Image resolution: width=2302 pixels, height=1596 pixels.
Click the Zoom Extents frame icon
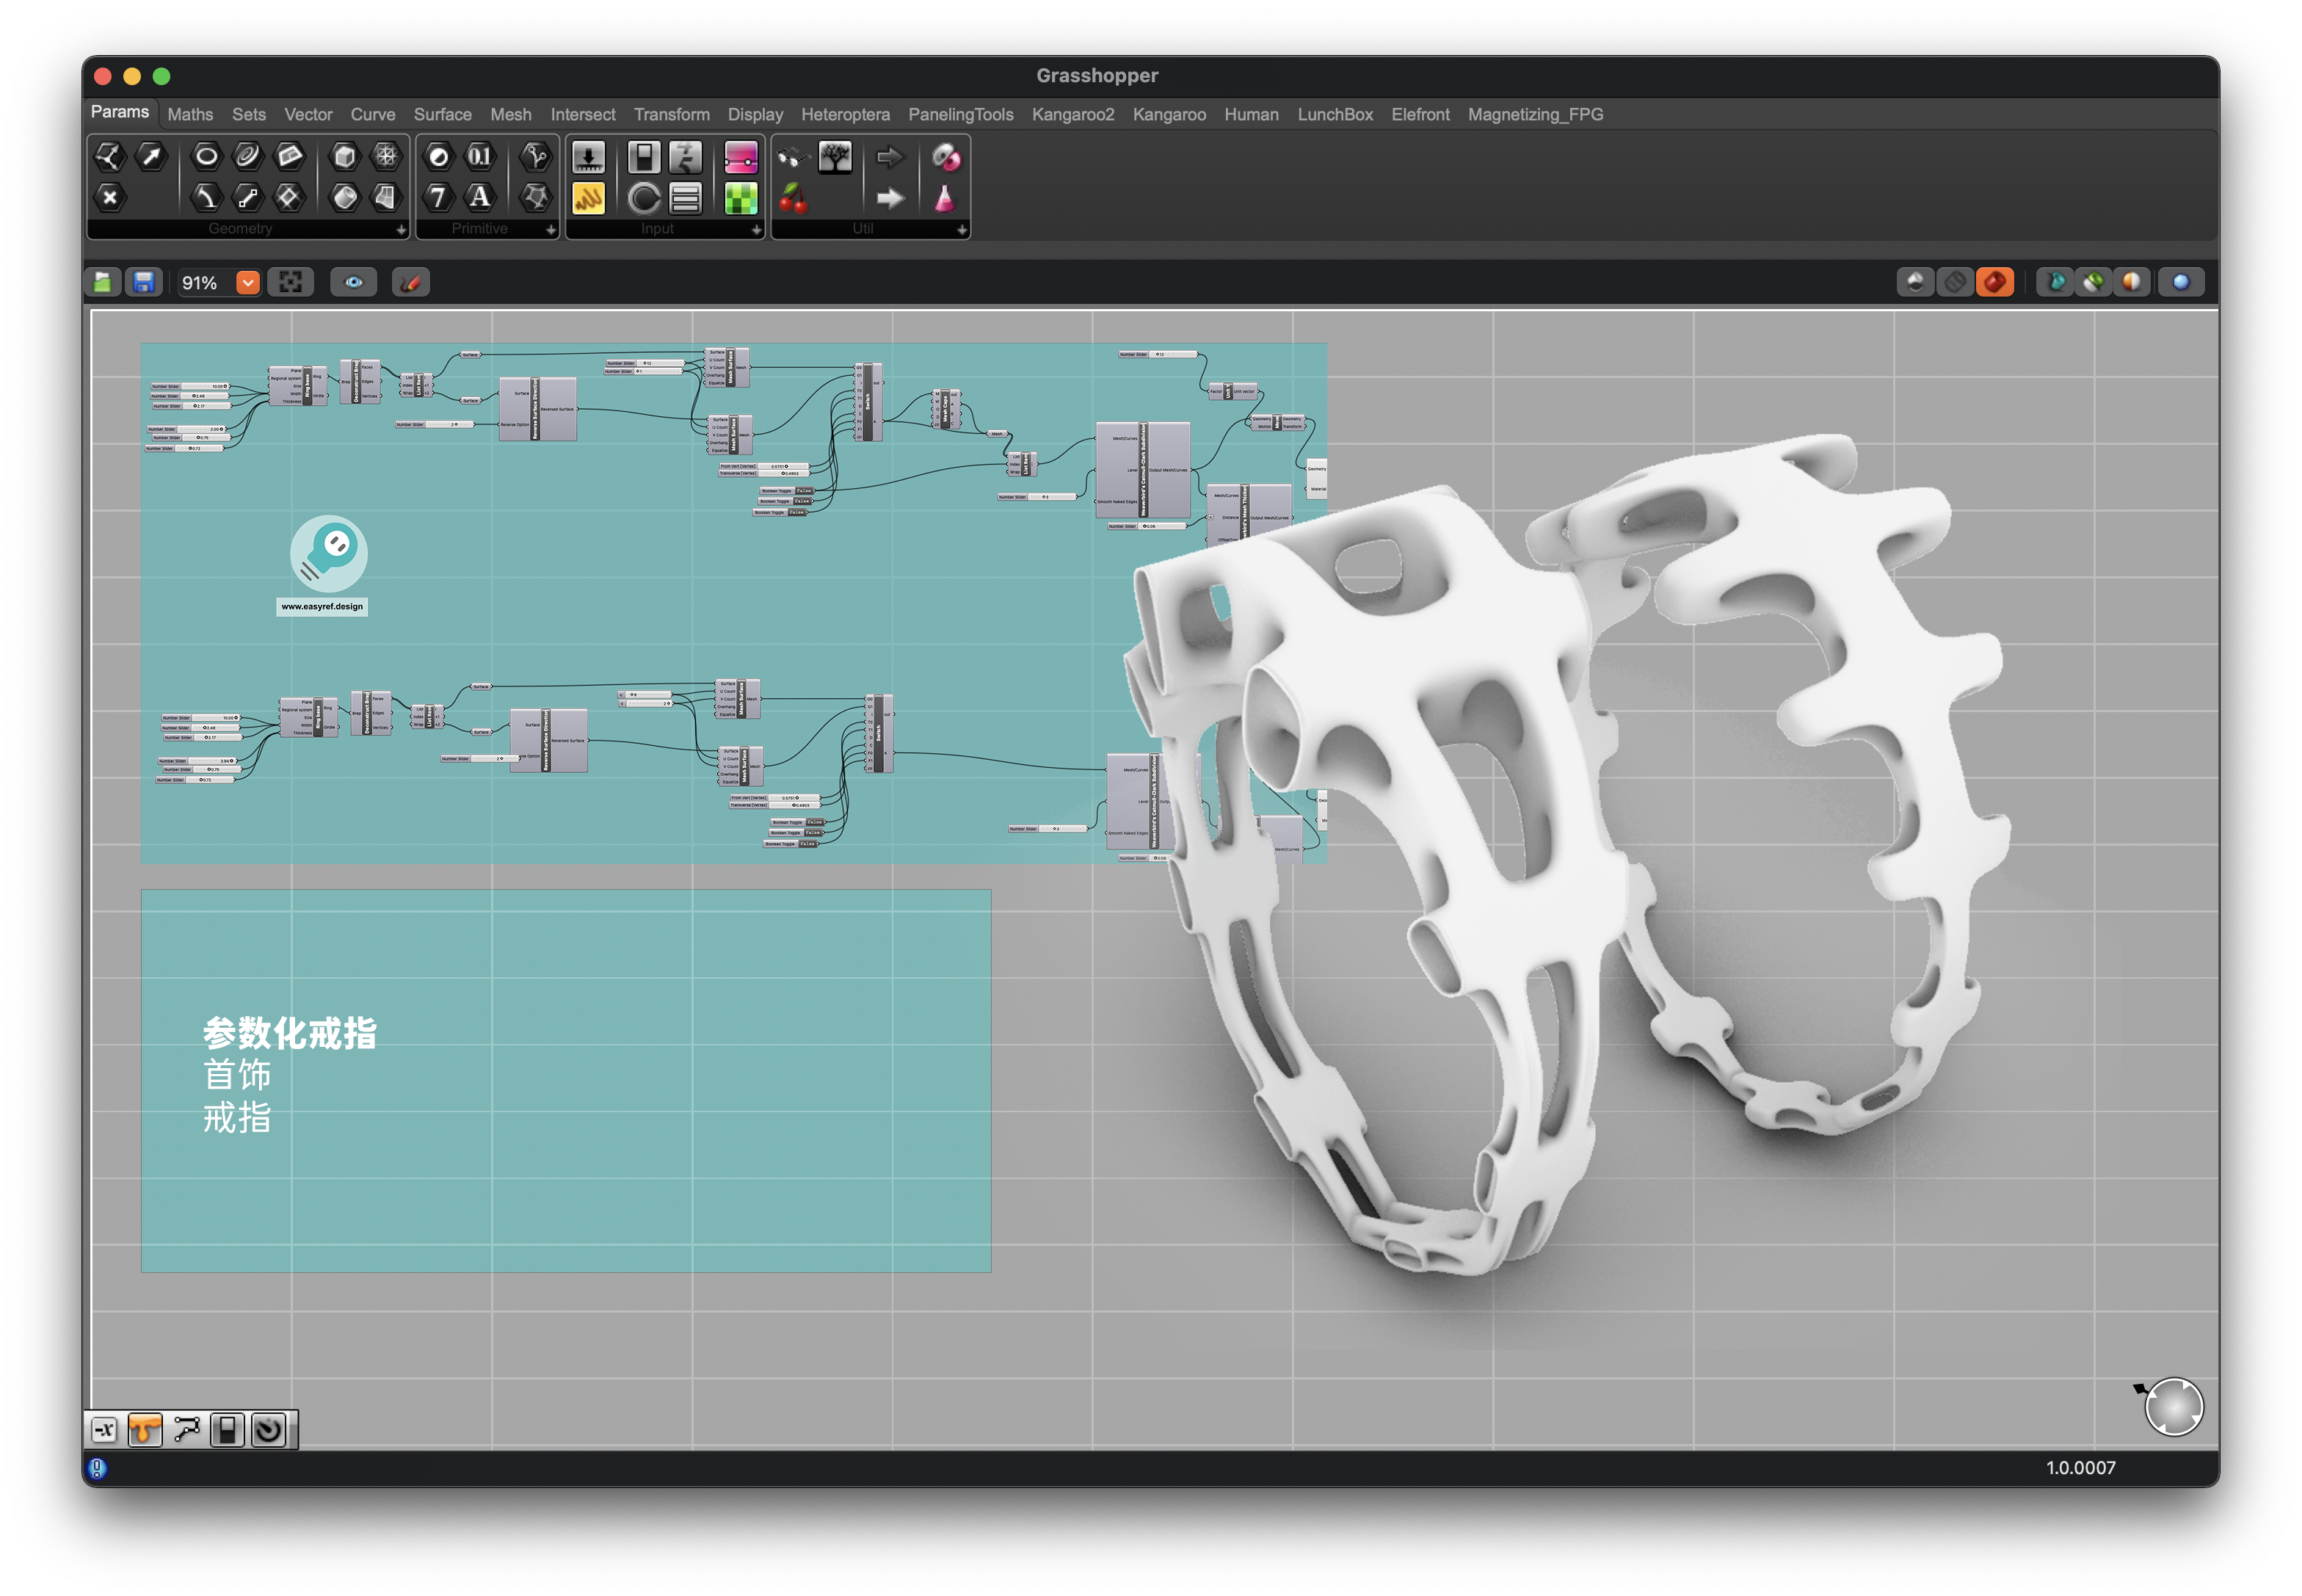coord(291,283)
